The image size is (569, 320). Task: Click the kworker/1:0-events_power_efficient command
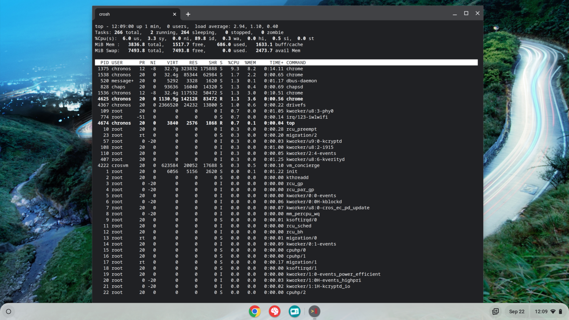pos(333,274)
